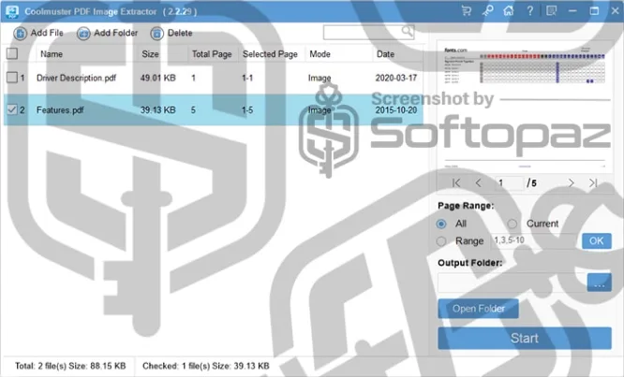Screen dimensions: 624x377
Task: Click the Mode column header
Action: point(319,54)
